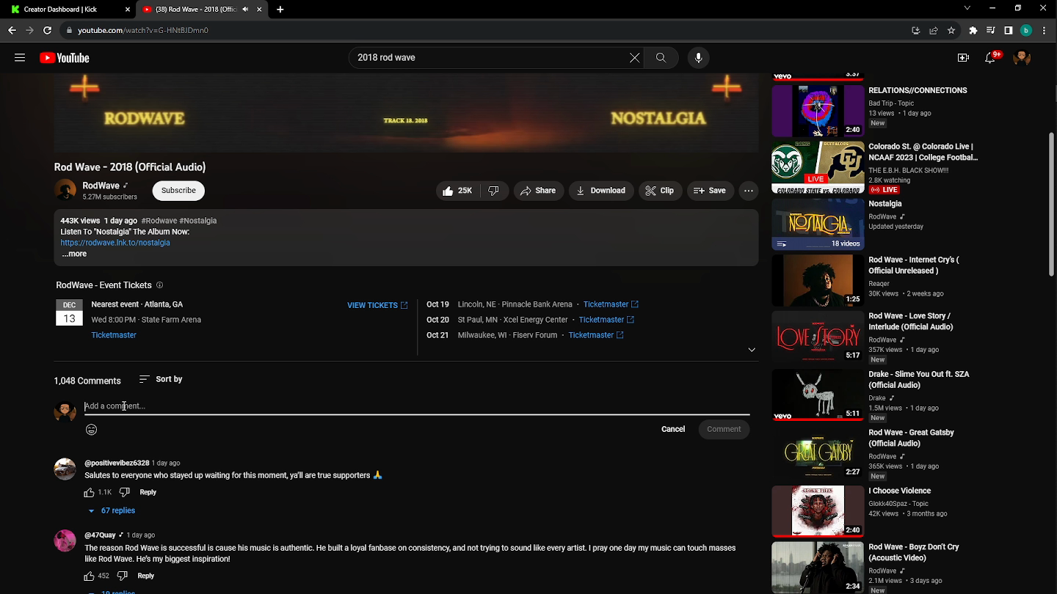Go to the YouTube home logo
The height and width of the screenshot is (594, 1057).
click(65, 58)
